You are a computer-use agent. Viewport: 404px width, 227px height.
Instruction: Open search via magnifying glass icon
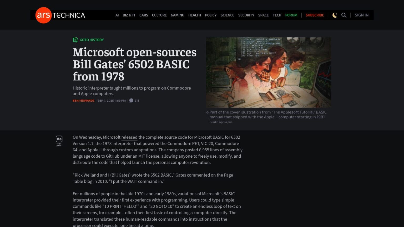click(344, 15)
